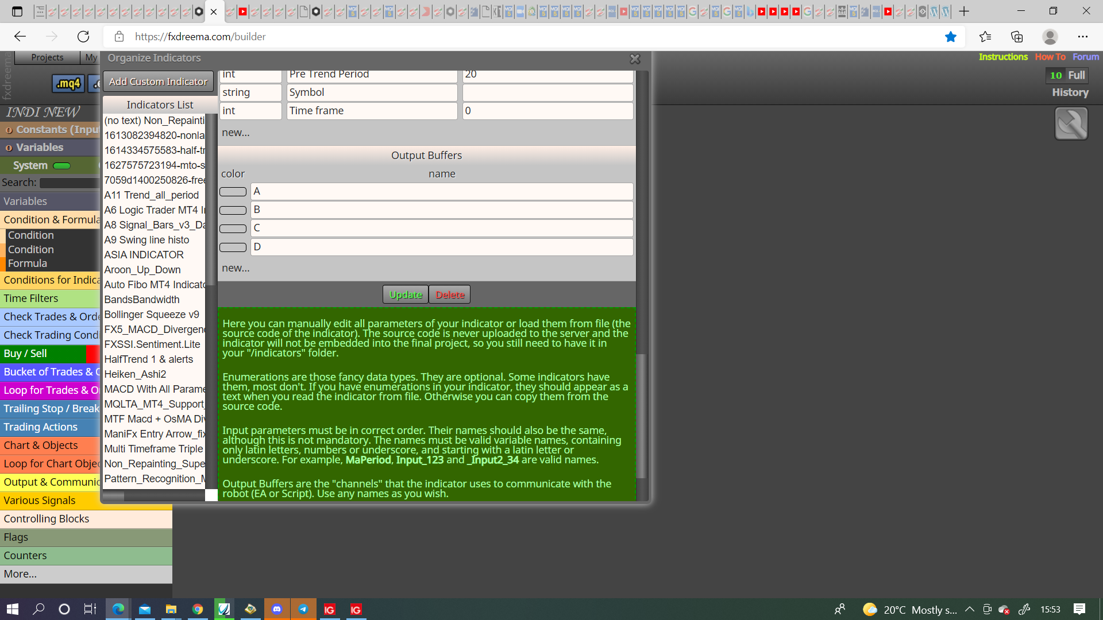Viewport: 1103px width, 620px height.
Task: Click the browser back arrow
Action: click(20, 37)
